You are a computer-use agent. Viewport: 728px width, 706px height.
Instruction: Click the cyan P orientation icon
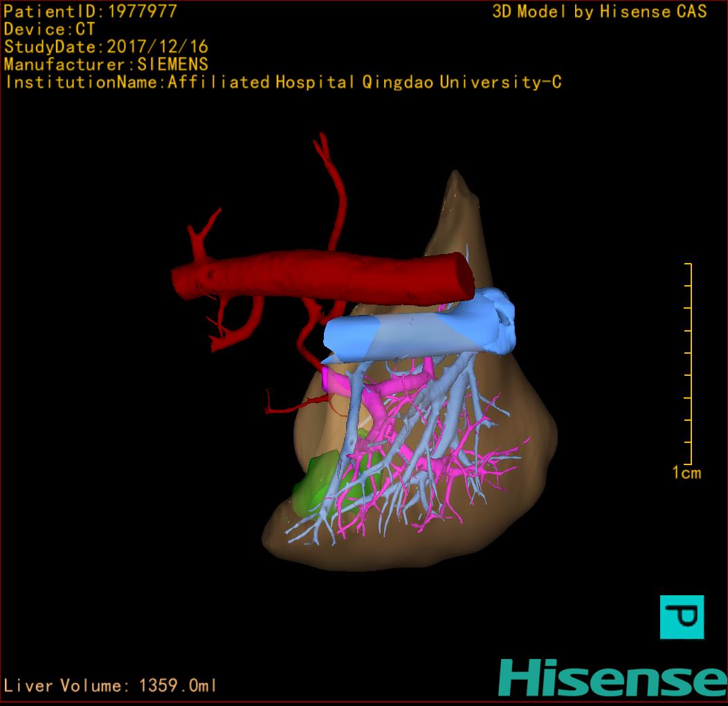[x=682, y=617]
